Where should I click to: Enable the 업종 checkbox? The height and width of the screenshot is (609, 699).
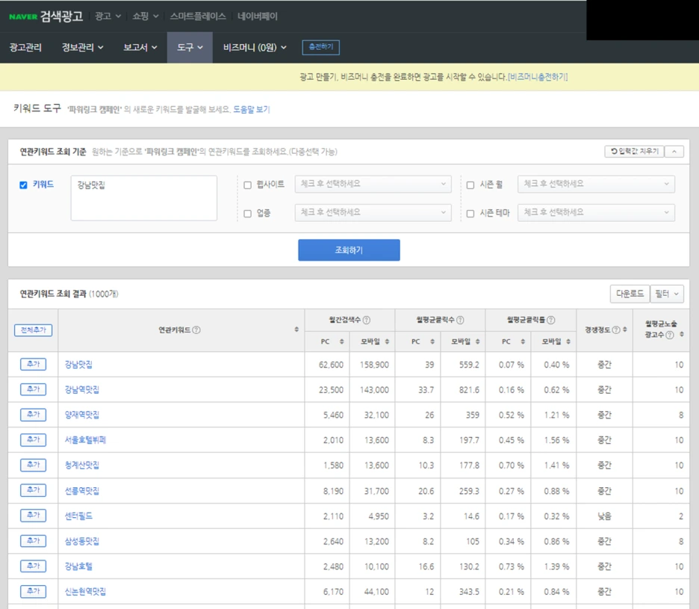click(247, 214)
